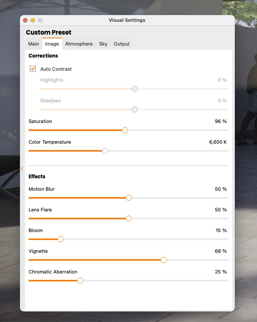Click the Vignette slider handle
The height and width of the screenshot is (322, 257).
coord(164,260)
